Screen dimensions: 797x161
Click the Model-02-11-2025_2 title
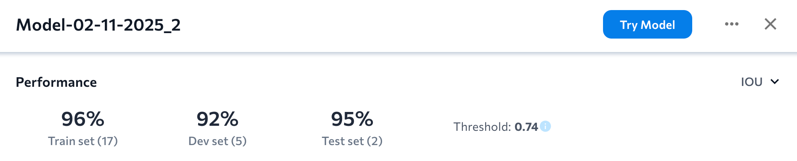click(98, 25)
